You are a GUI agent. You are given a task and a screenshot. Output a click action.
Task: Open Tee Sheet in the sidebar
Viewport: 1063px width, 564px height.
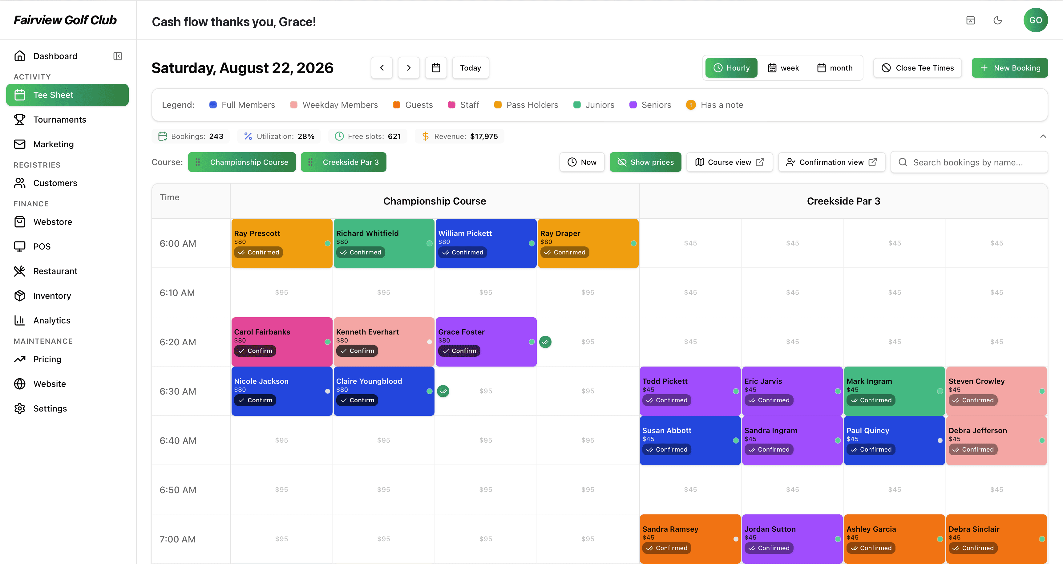tap(67, 95)
